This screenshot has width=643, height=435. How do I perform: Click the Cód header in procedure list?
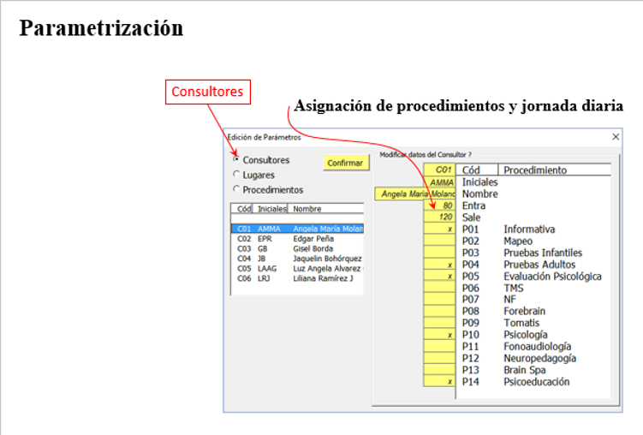[477, 170]
